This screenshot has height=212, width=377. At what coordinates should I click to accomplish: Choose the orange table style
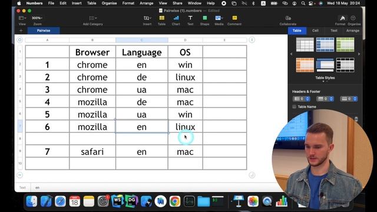pos(305,65)
